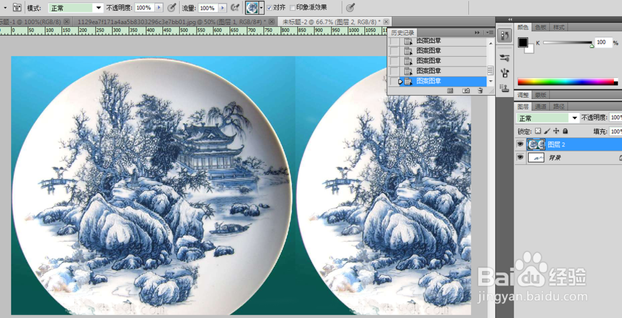This screenshot has height=318, width=622.
Task: Create a new snapshot camera icon
Action: 466,91
